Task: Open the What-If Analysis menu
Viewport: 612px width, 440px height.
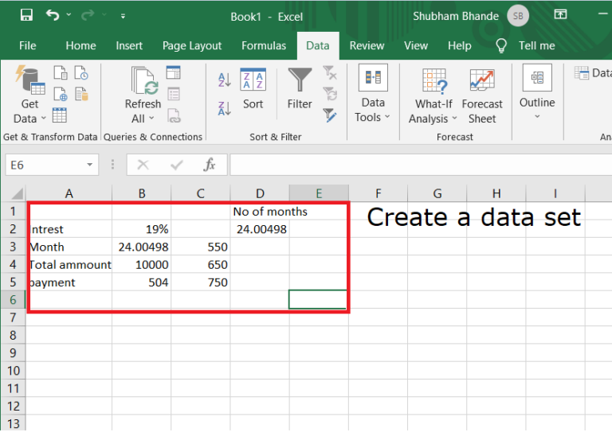Action: (433, 96)
